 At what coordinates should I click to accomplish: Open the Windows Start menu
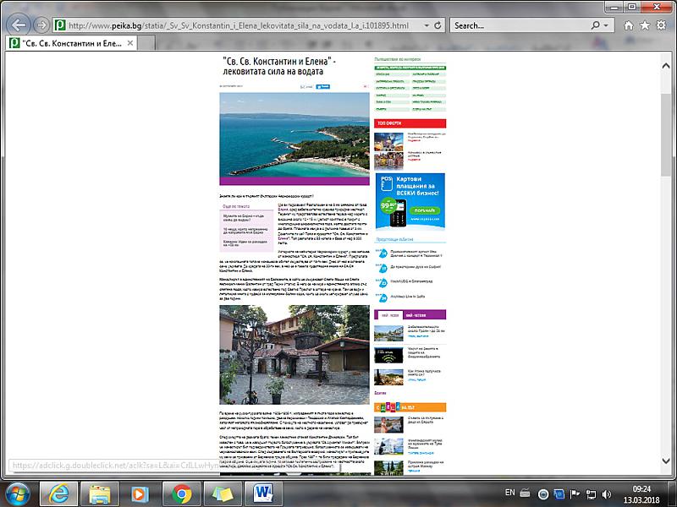tap(19, 492)
